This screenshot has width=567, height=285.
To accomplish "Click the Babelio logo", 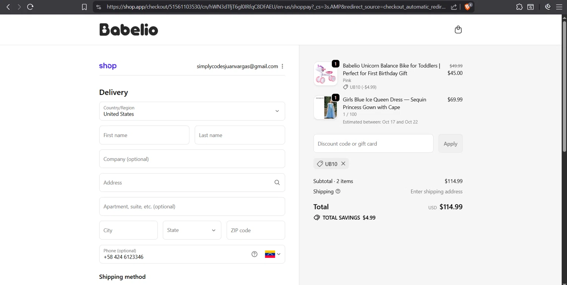I will coord(129,29).
